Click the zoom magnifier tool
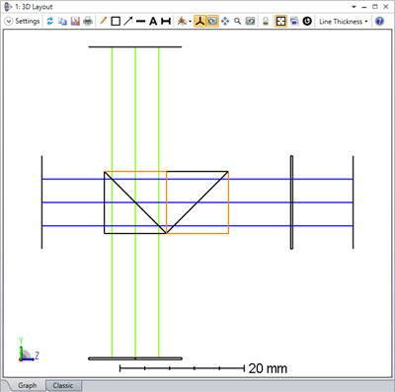Image resolution: width=395 pixels, height=392 pixels. point(237,22)
